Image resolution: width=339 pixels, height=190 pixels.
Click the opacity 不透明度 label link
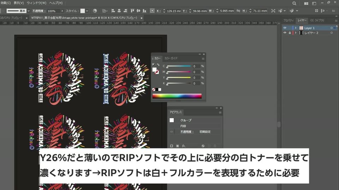pos(38,11)
